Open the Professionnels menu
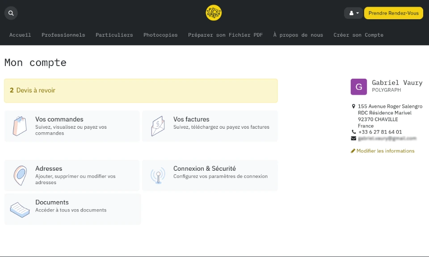 (x=63, y=35)
